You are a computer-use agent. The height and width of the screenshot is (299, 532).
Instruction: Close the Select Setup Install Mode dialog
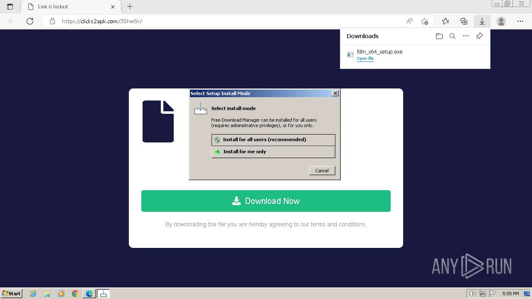335,93
